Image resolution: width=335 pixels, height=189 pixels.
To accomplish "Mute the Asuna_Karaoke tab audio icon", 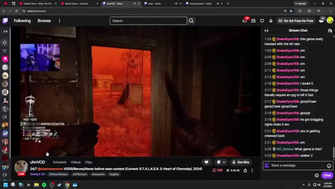I will [218, 4].
